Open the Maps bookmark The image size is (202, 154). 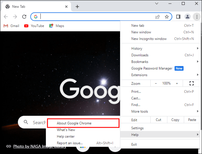coord(57,26)
